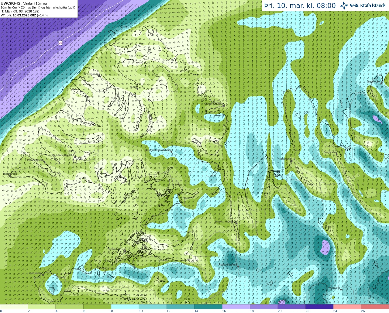
Task: Select the 14–16 dark teal legend swatch
Action: 208,307
